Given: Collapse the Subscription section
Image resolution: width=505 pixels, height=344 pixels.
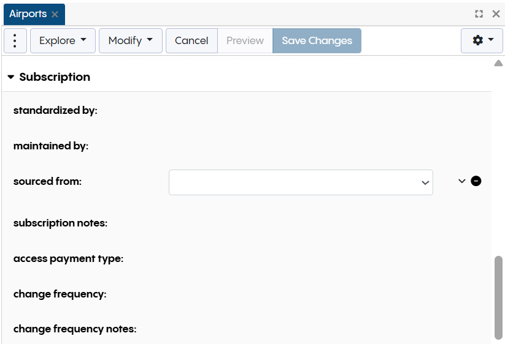Looking at the screenshot, I should point(10,77).
